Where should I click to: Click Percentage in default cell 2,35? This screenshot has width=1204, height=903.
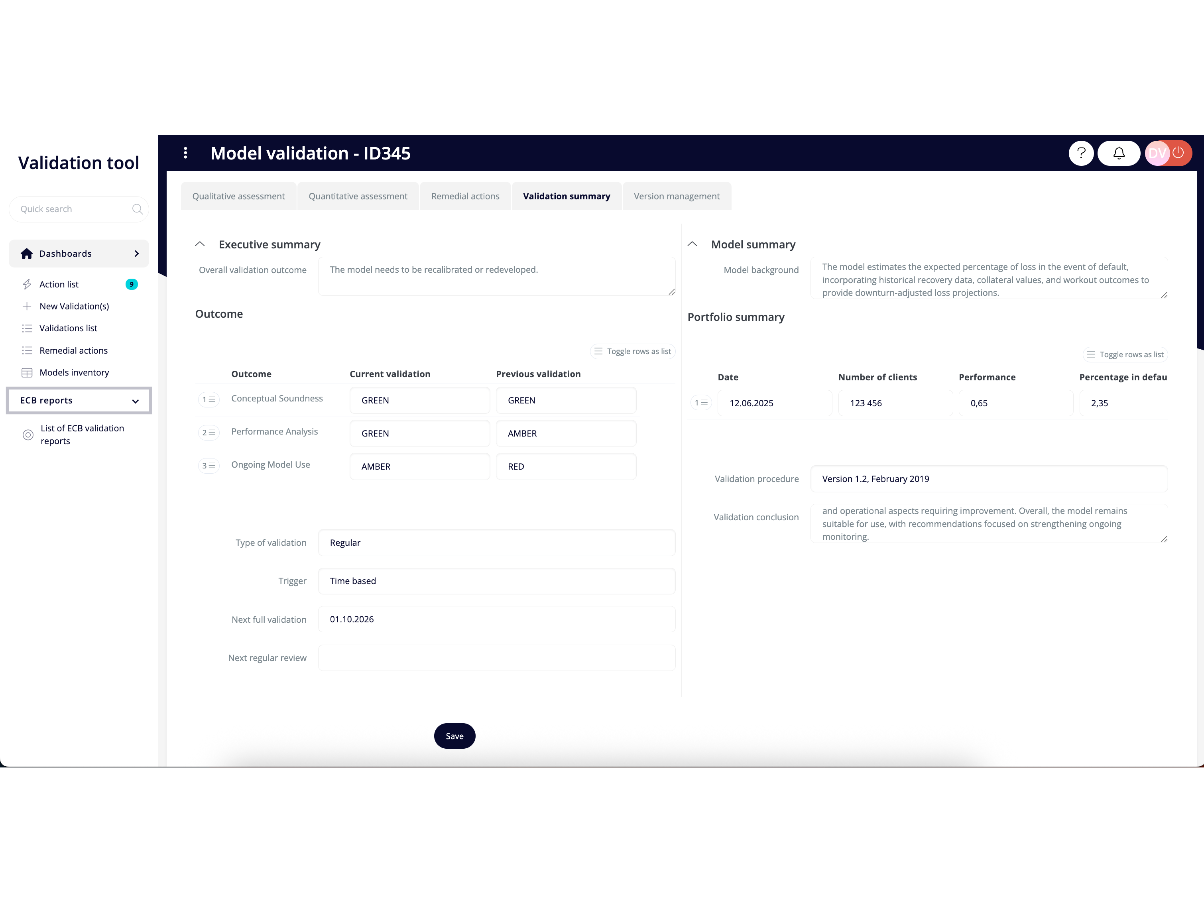[1123, 403]
